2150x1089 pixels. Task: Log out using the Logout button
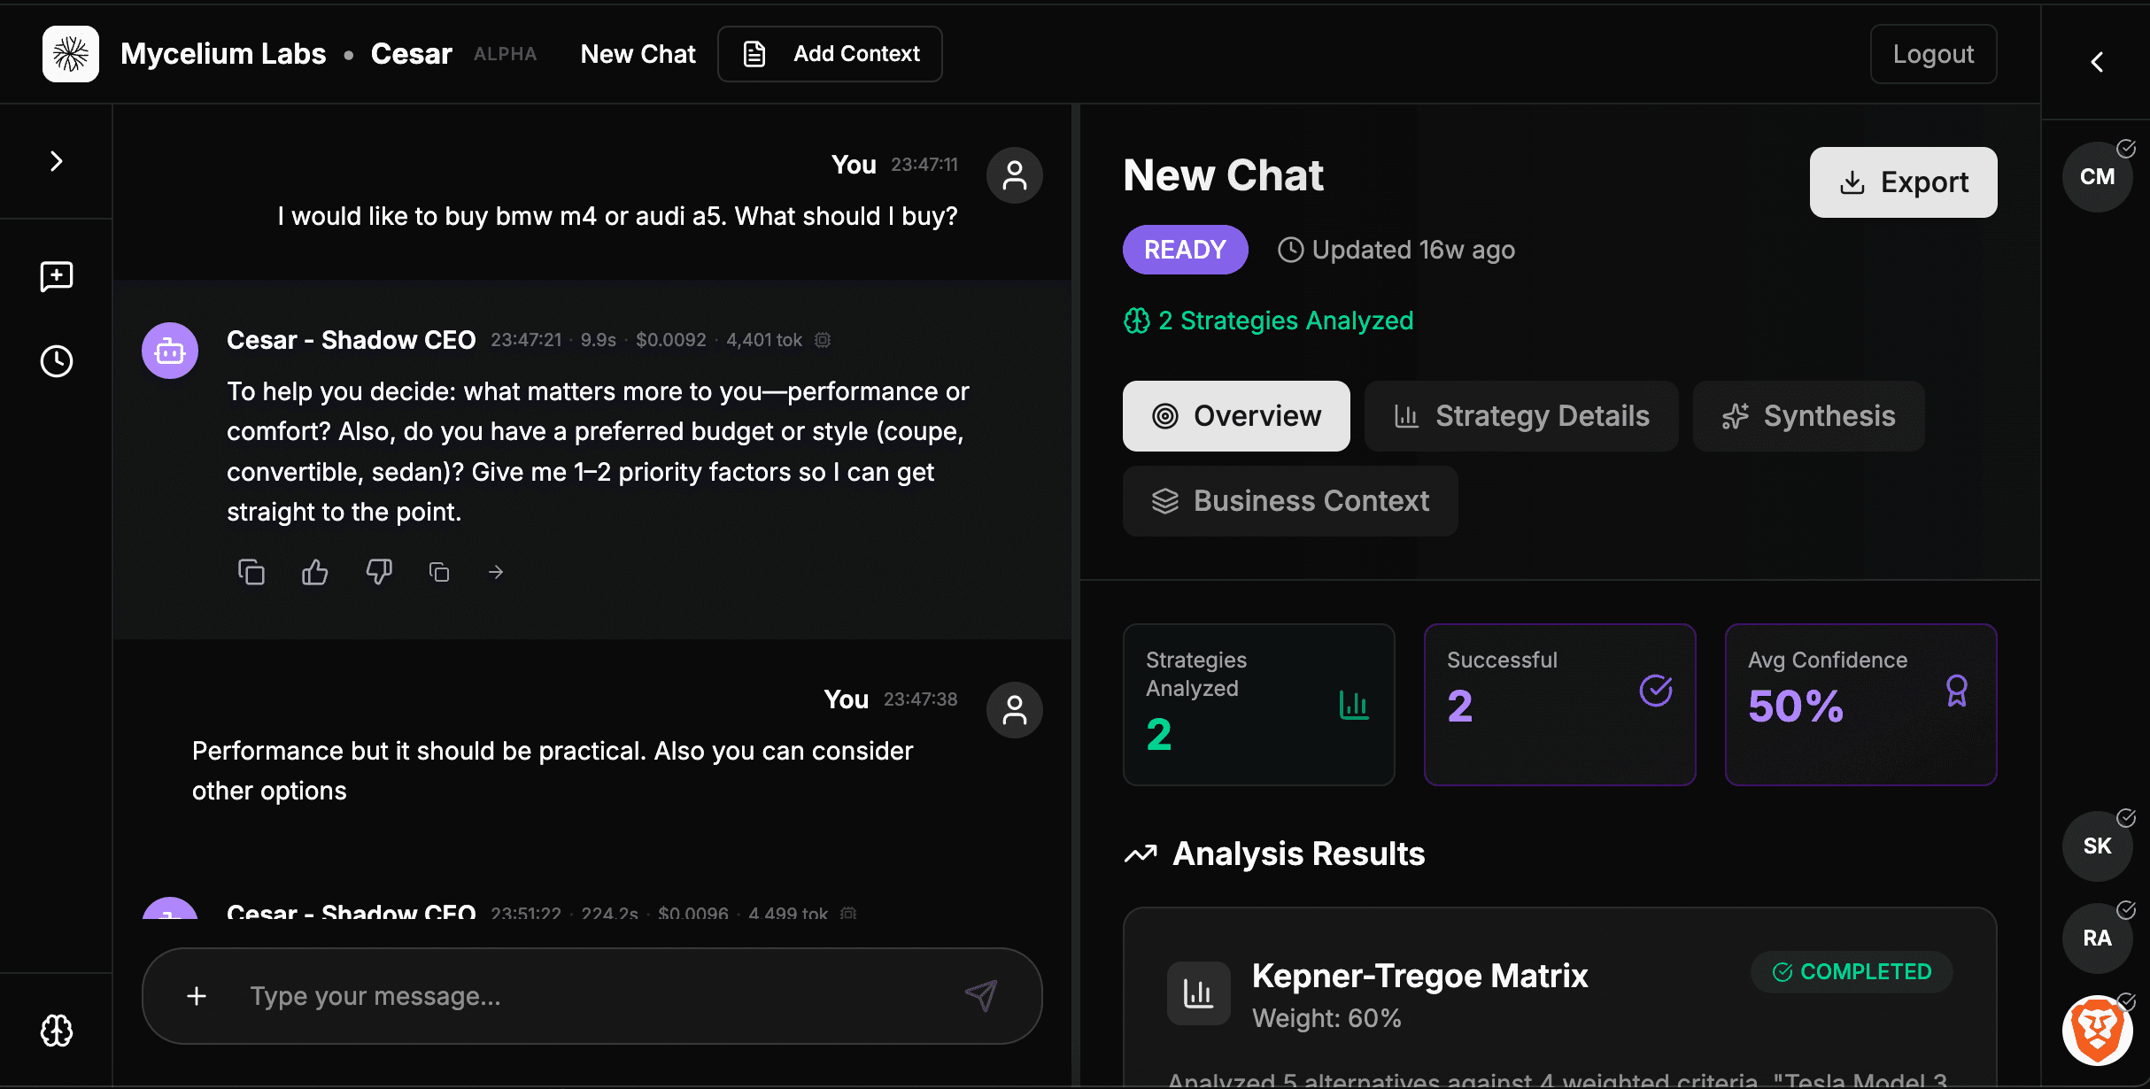[1933, 54]
